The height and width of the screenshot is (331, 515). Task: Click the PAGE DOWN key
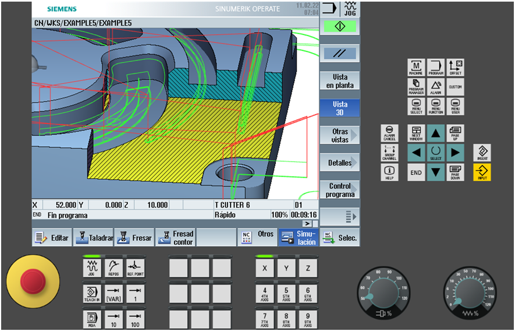point(456,172)
